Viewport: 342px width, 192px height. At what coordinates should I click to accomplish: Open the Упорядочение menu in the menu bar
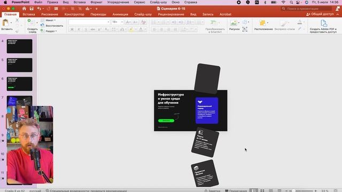coord(118,2)
